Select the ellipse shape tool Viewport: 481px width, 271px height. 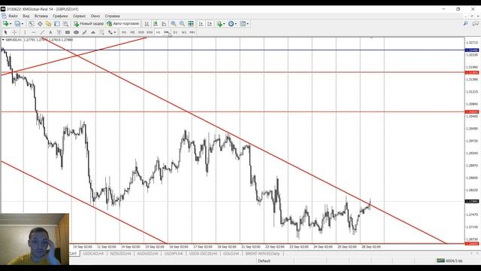(x=76, y=32)
